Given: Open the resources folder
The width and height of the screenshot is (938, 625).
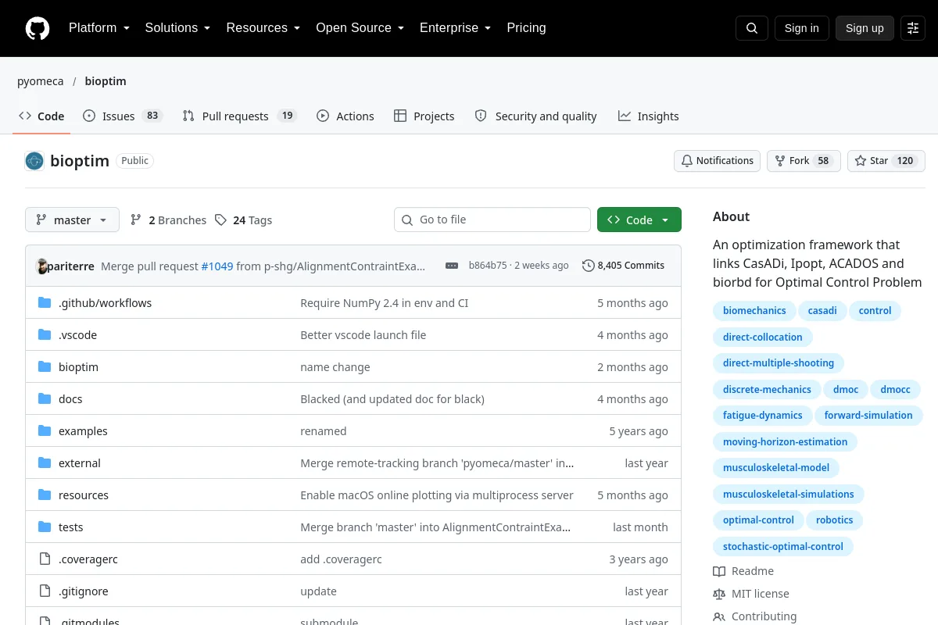Looking at the screenshot, I should 84,495.
